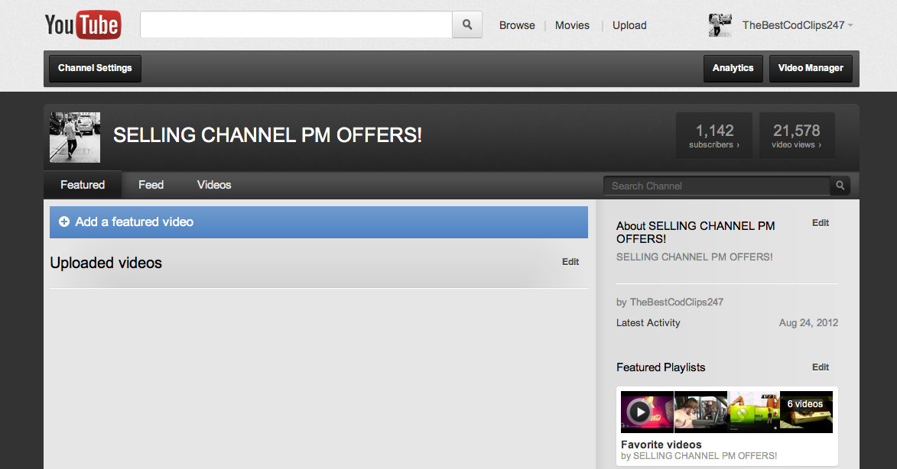Play the Favorite videos playlist via play icon
Viewport: 897px width, 469px height.
[x=639, y=411]
